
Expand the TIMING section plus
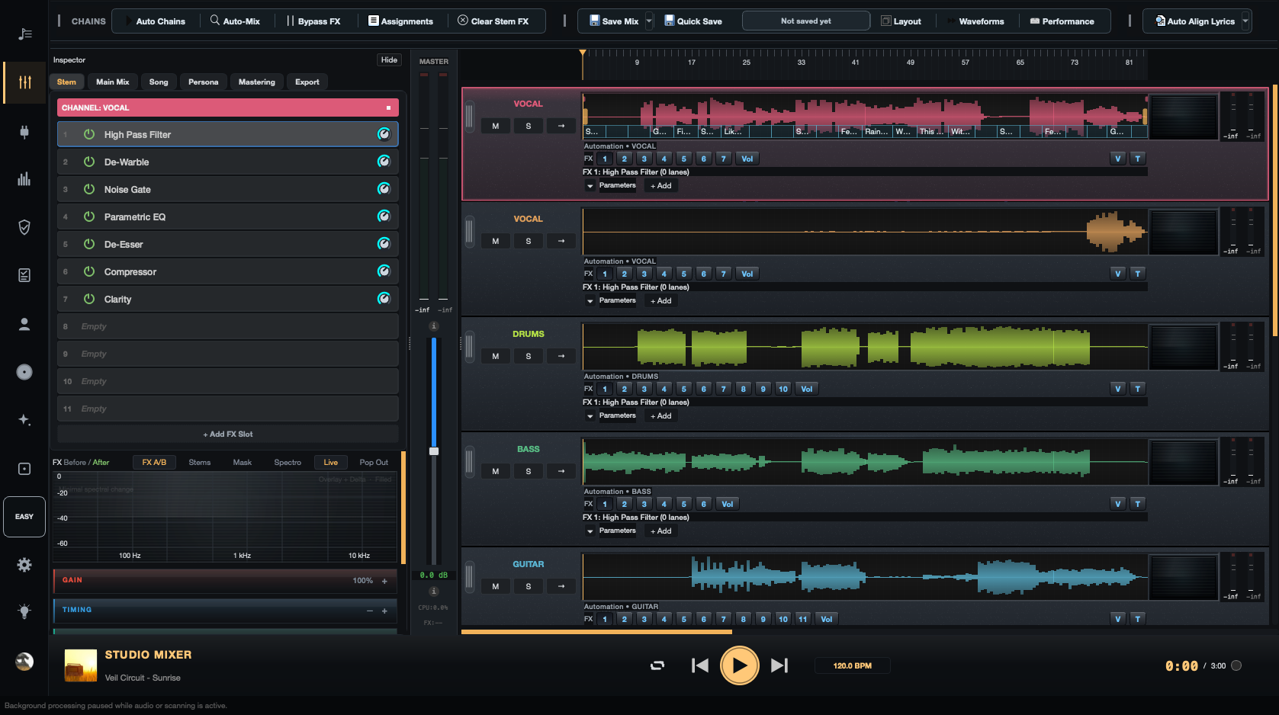(x=384, y=611)
